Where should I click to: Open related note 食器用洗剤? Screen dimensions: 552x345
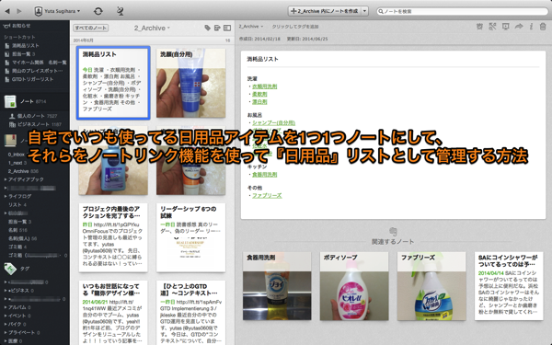tap(277, 286)
